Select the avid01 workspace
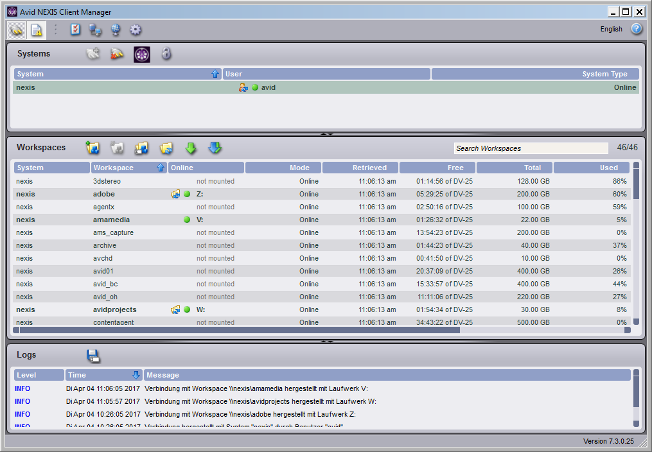 click(x=321, y=272)
